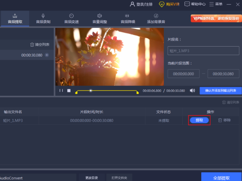Remove the 00:00:30.080 file entry

point(47,55)
